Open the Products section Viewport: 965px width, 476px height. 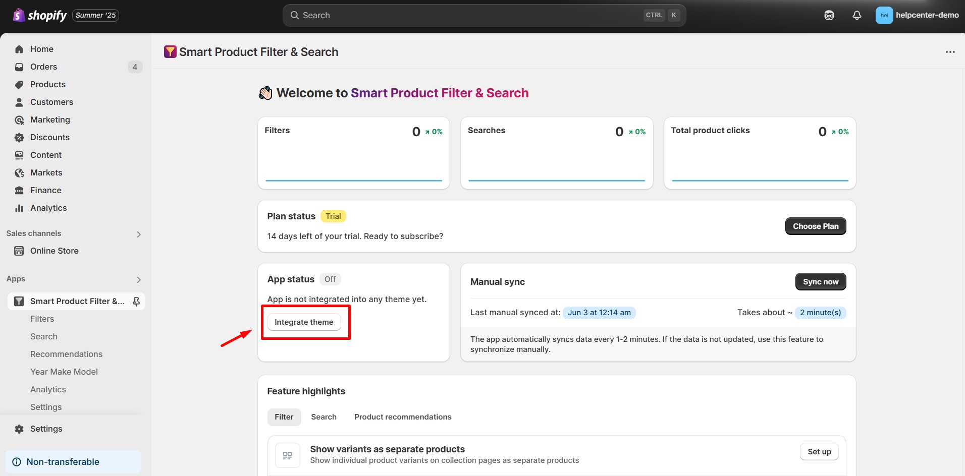point(47,84)
